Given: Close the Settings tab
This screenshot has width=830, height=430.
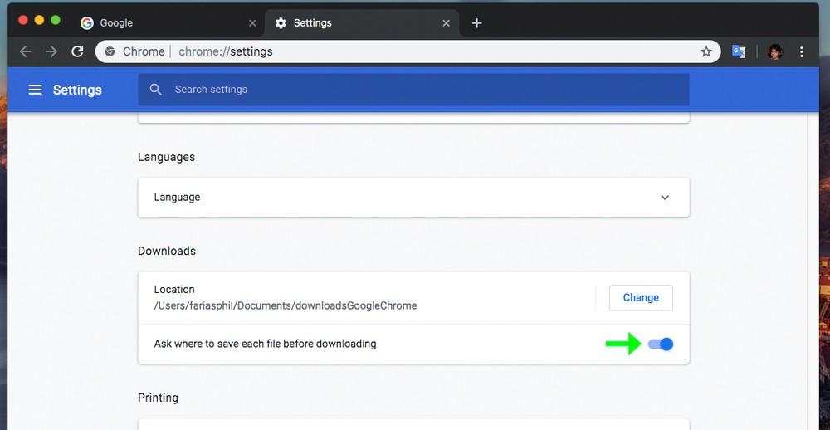Looking at the screenshot, I should pyautogui.click(x=447, y=23).
